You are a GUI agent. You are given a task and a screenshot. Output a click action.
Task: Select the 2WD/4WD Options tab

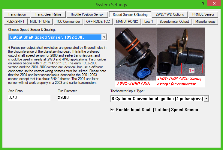[170, 14]
